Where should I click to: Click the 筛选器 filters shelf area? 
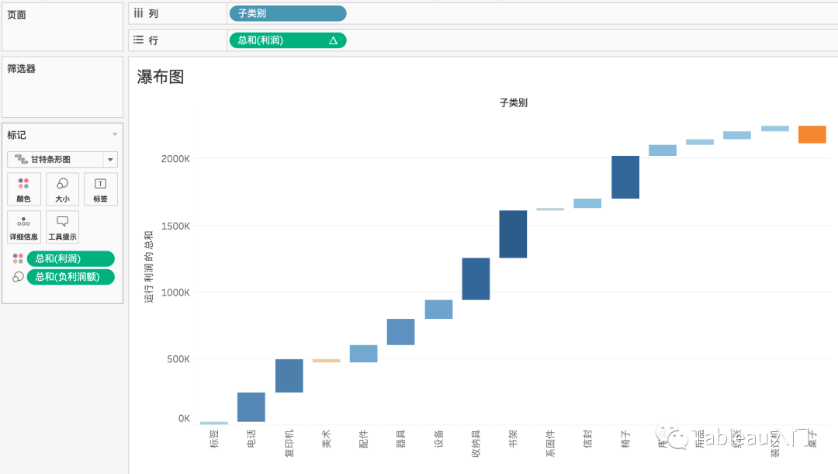pyautogui.click(x=63, y=87)
